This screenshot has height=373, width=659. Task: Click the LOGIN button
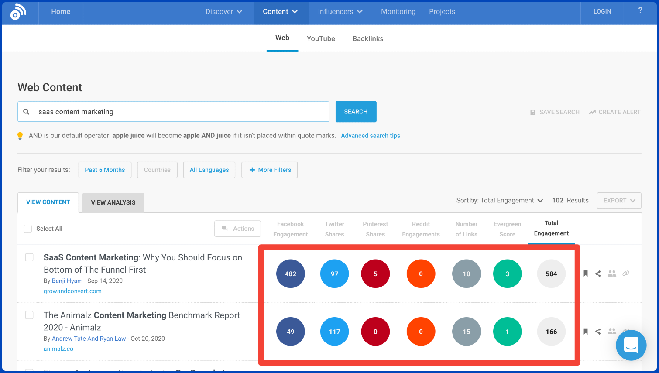point(602,12)
